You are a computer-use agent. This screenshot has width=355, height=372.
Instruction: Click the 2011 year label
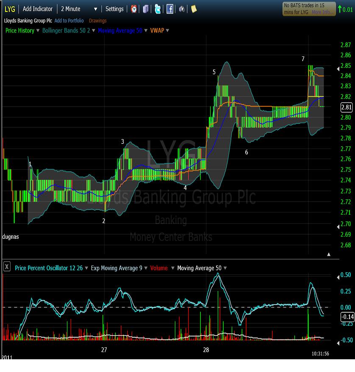coord(7,357)
